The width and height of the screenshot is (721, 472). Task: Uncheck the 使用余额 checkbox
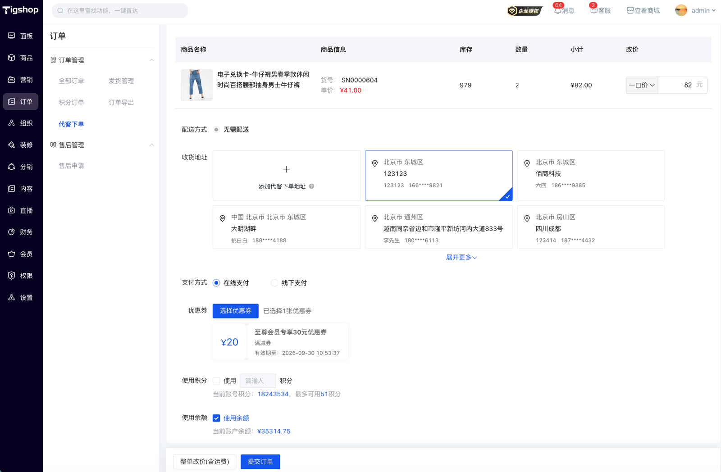[x=217, y=418]
